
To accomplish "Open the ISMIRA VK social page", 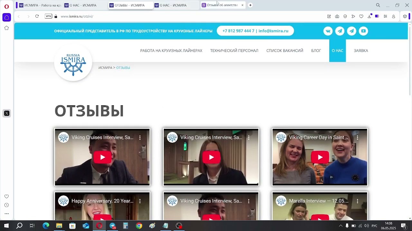I will pos(328,31).
